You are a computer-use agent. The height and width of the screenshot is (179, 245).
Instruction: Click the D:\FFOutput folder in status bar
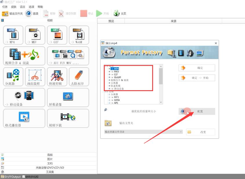[x=11, y=177]
